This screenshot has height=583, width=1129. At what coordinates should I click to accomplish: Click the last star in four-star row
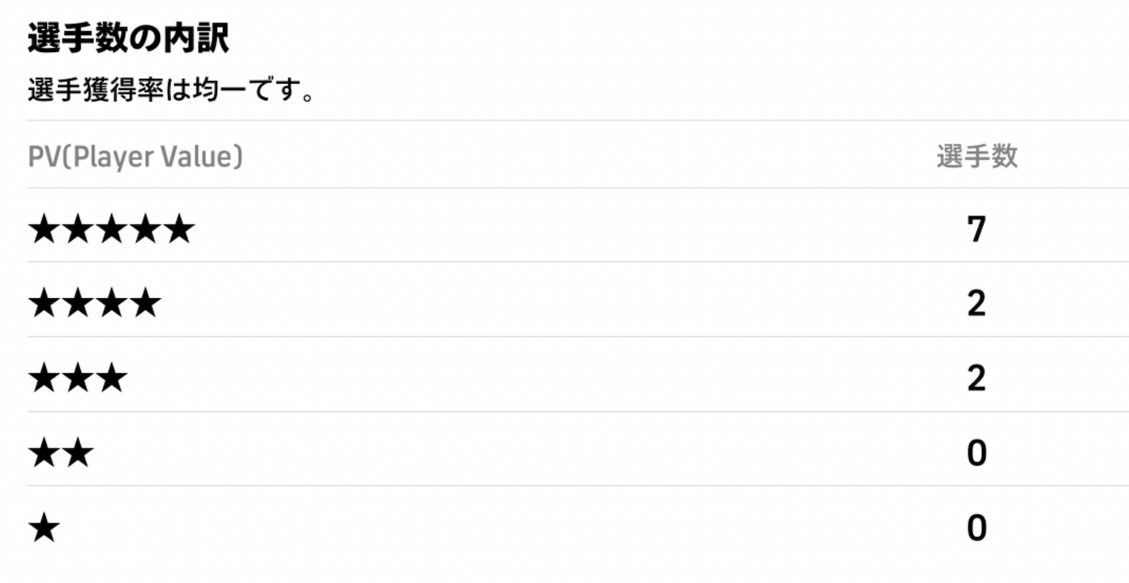pyautogui.click(x=145, y=304)
